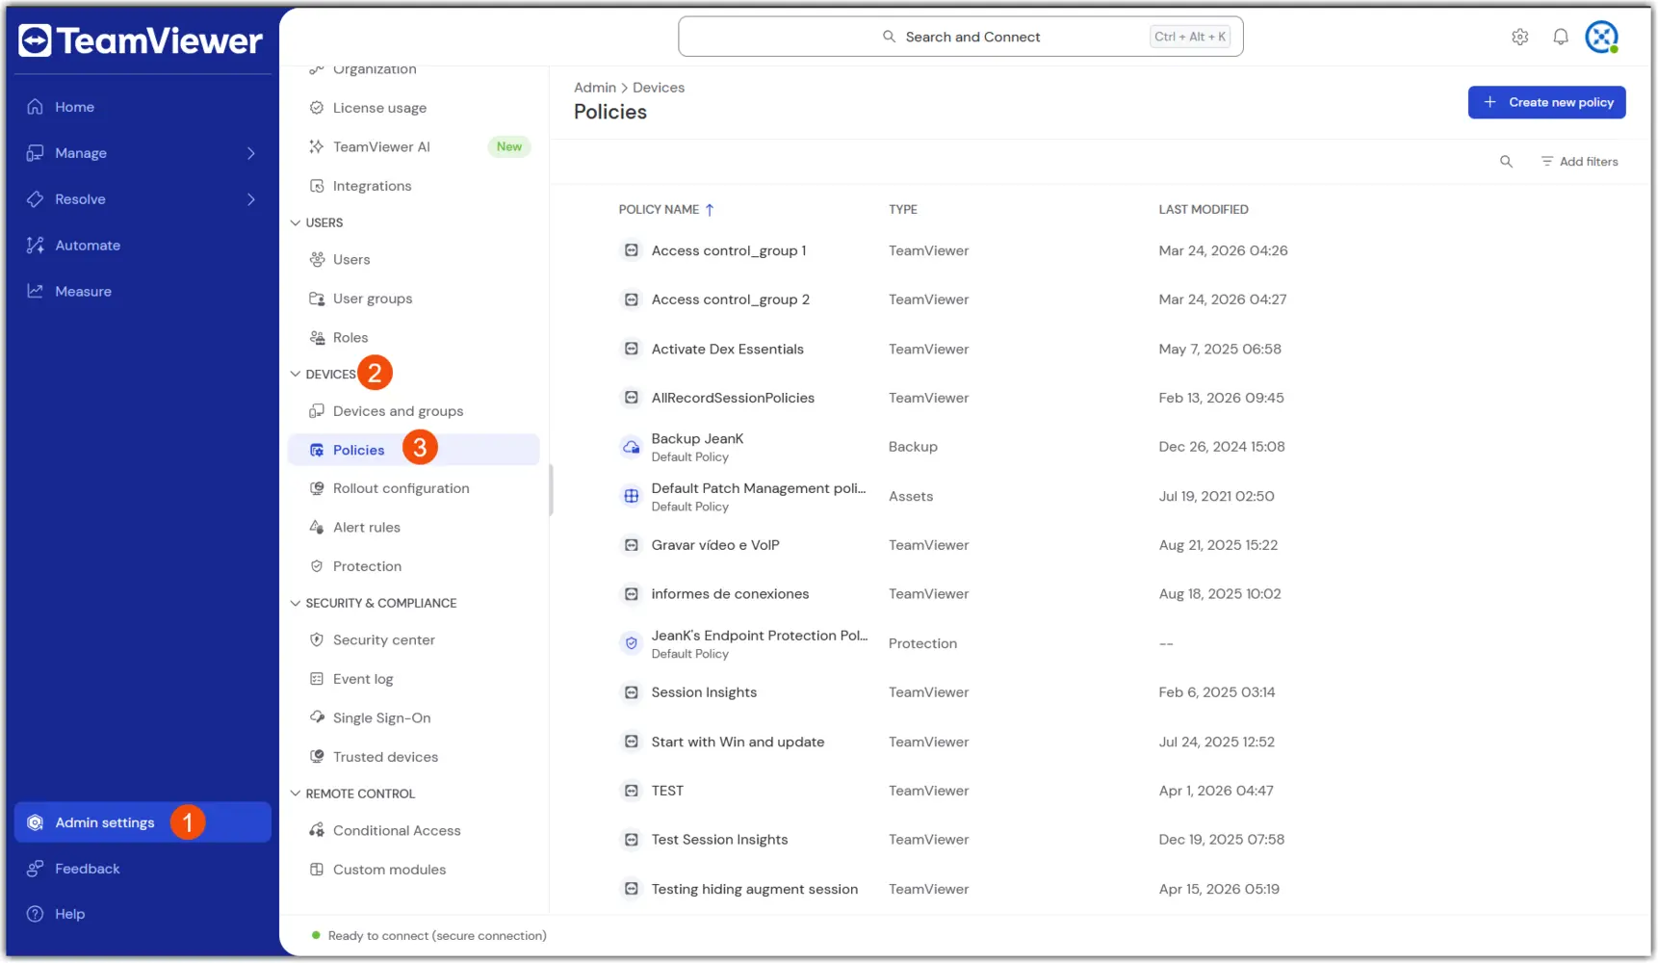
Task: Open the settings gear icon
Action: [1519, 38]
